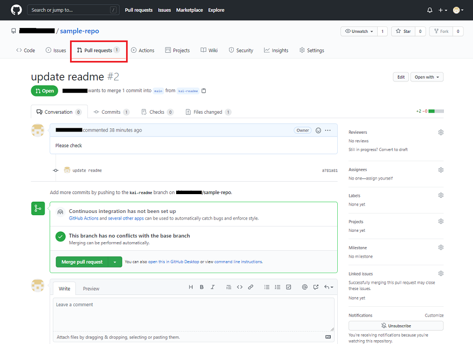473x344 pixels.
Task: Click Convert to draft link
Action: pyautogui.click(x=393, y=149)
